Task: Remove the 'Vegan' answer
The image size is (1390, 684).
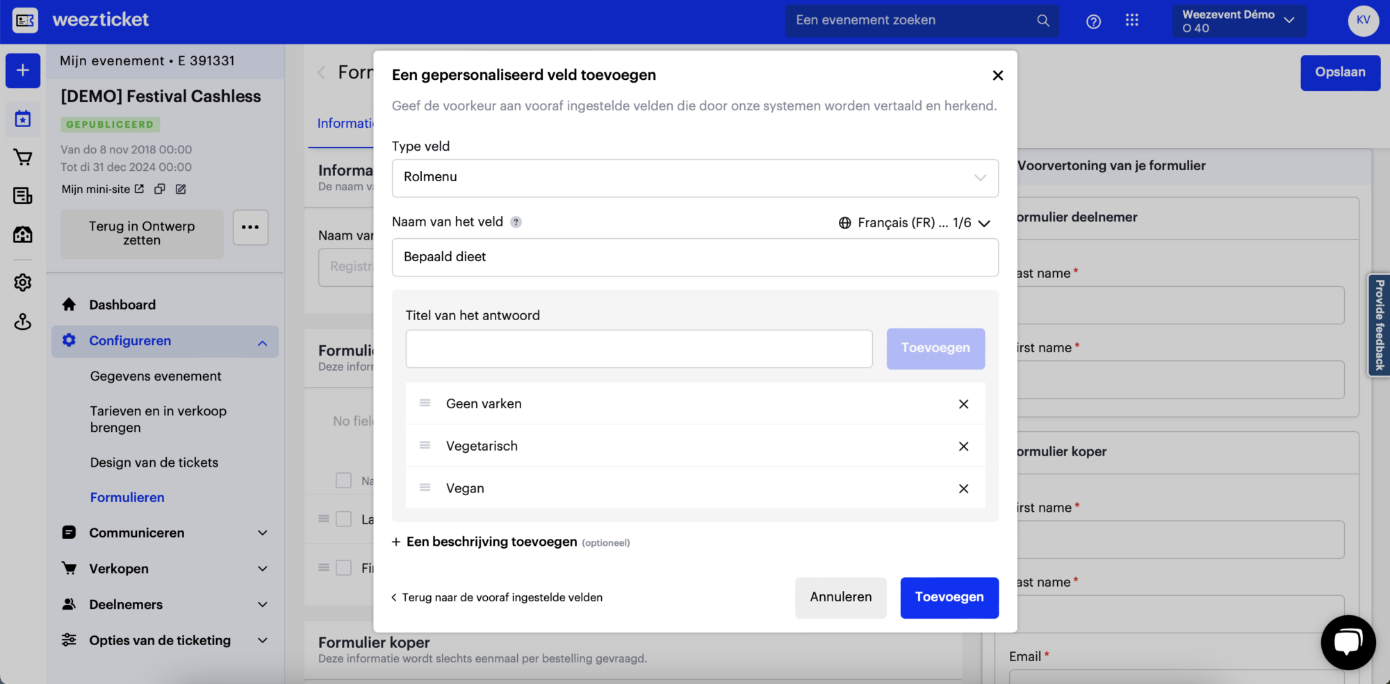Action: tap(963, 489)
